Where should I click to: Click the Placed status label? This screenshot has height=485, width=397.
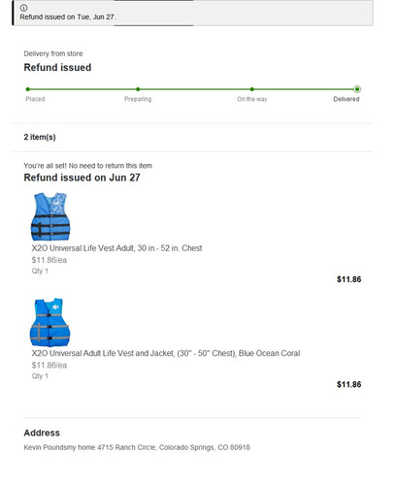pos(35,99)
